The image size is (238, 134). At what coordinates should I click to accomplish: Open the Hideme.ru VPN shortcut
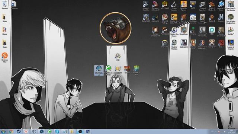(136, 70)
